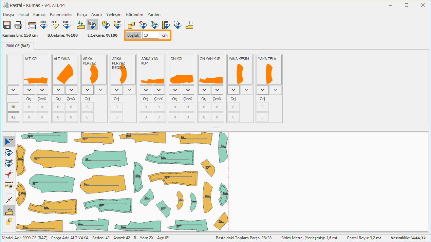Click the size 42 row button
The image size is (431, 242).
13,117
